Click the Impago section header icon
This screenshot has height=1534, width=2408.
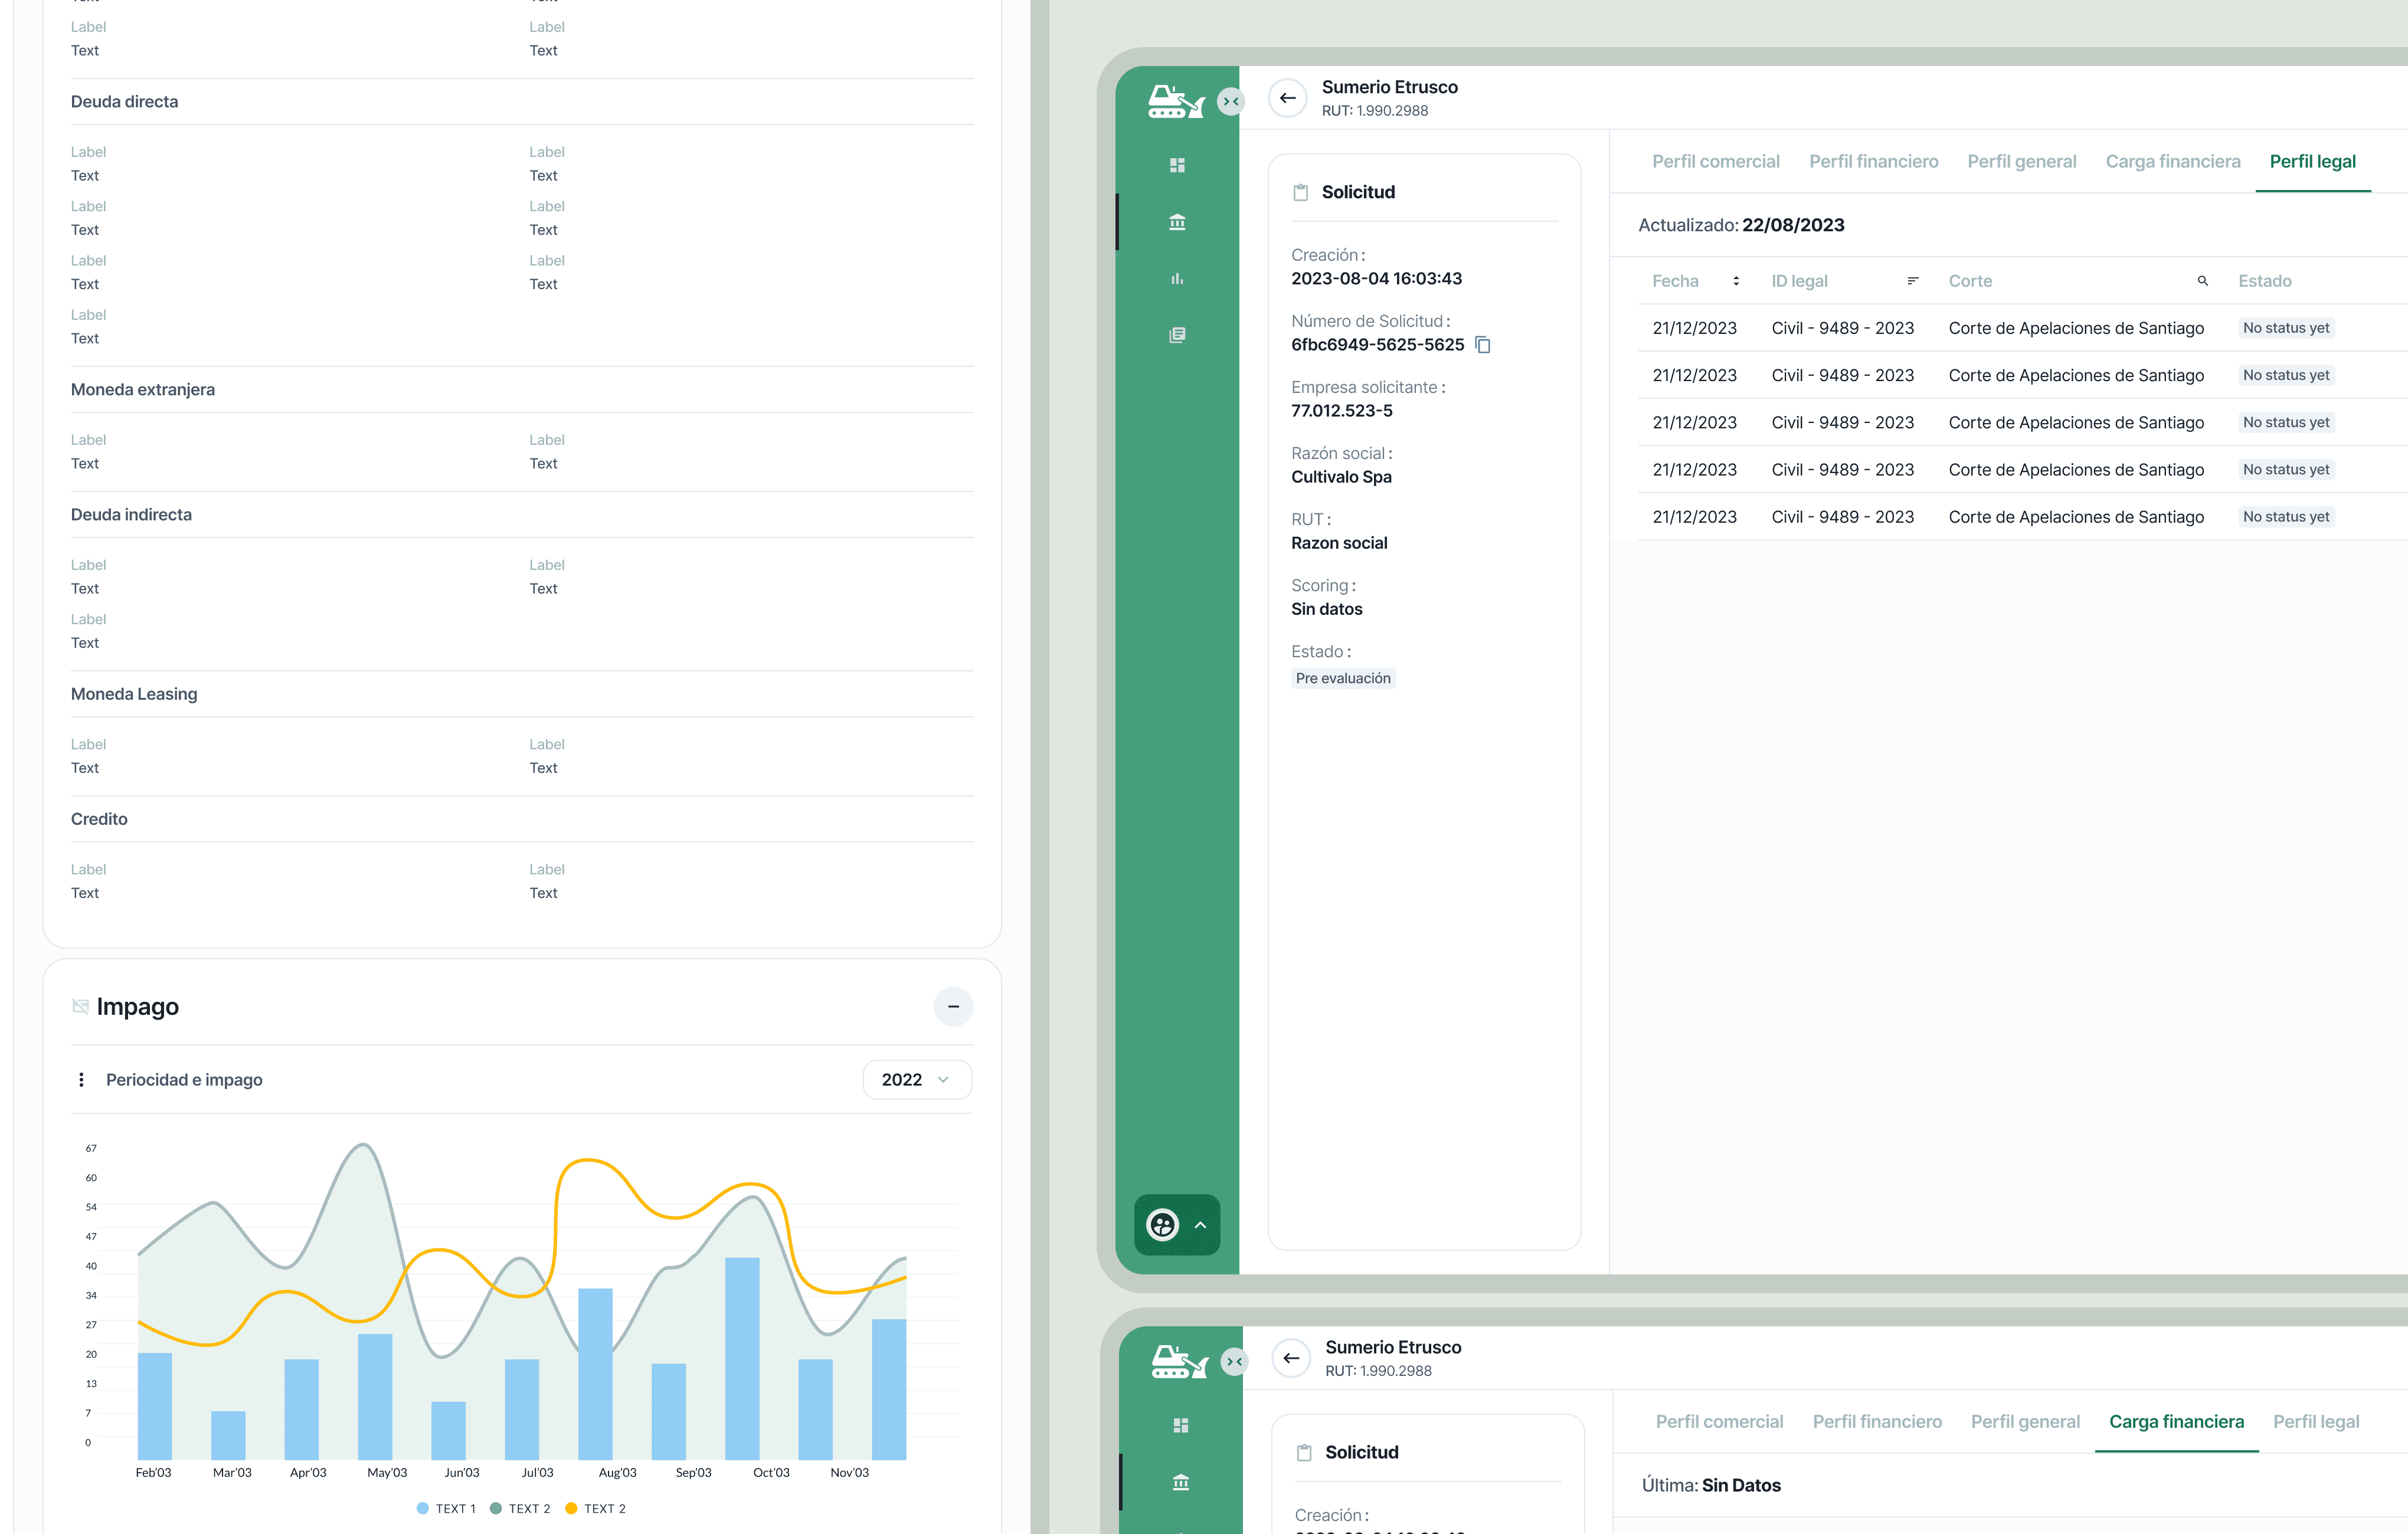[80, 1007]
